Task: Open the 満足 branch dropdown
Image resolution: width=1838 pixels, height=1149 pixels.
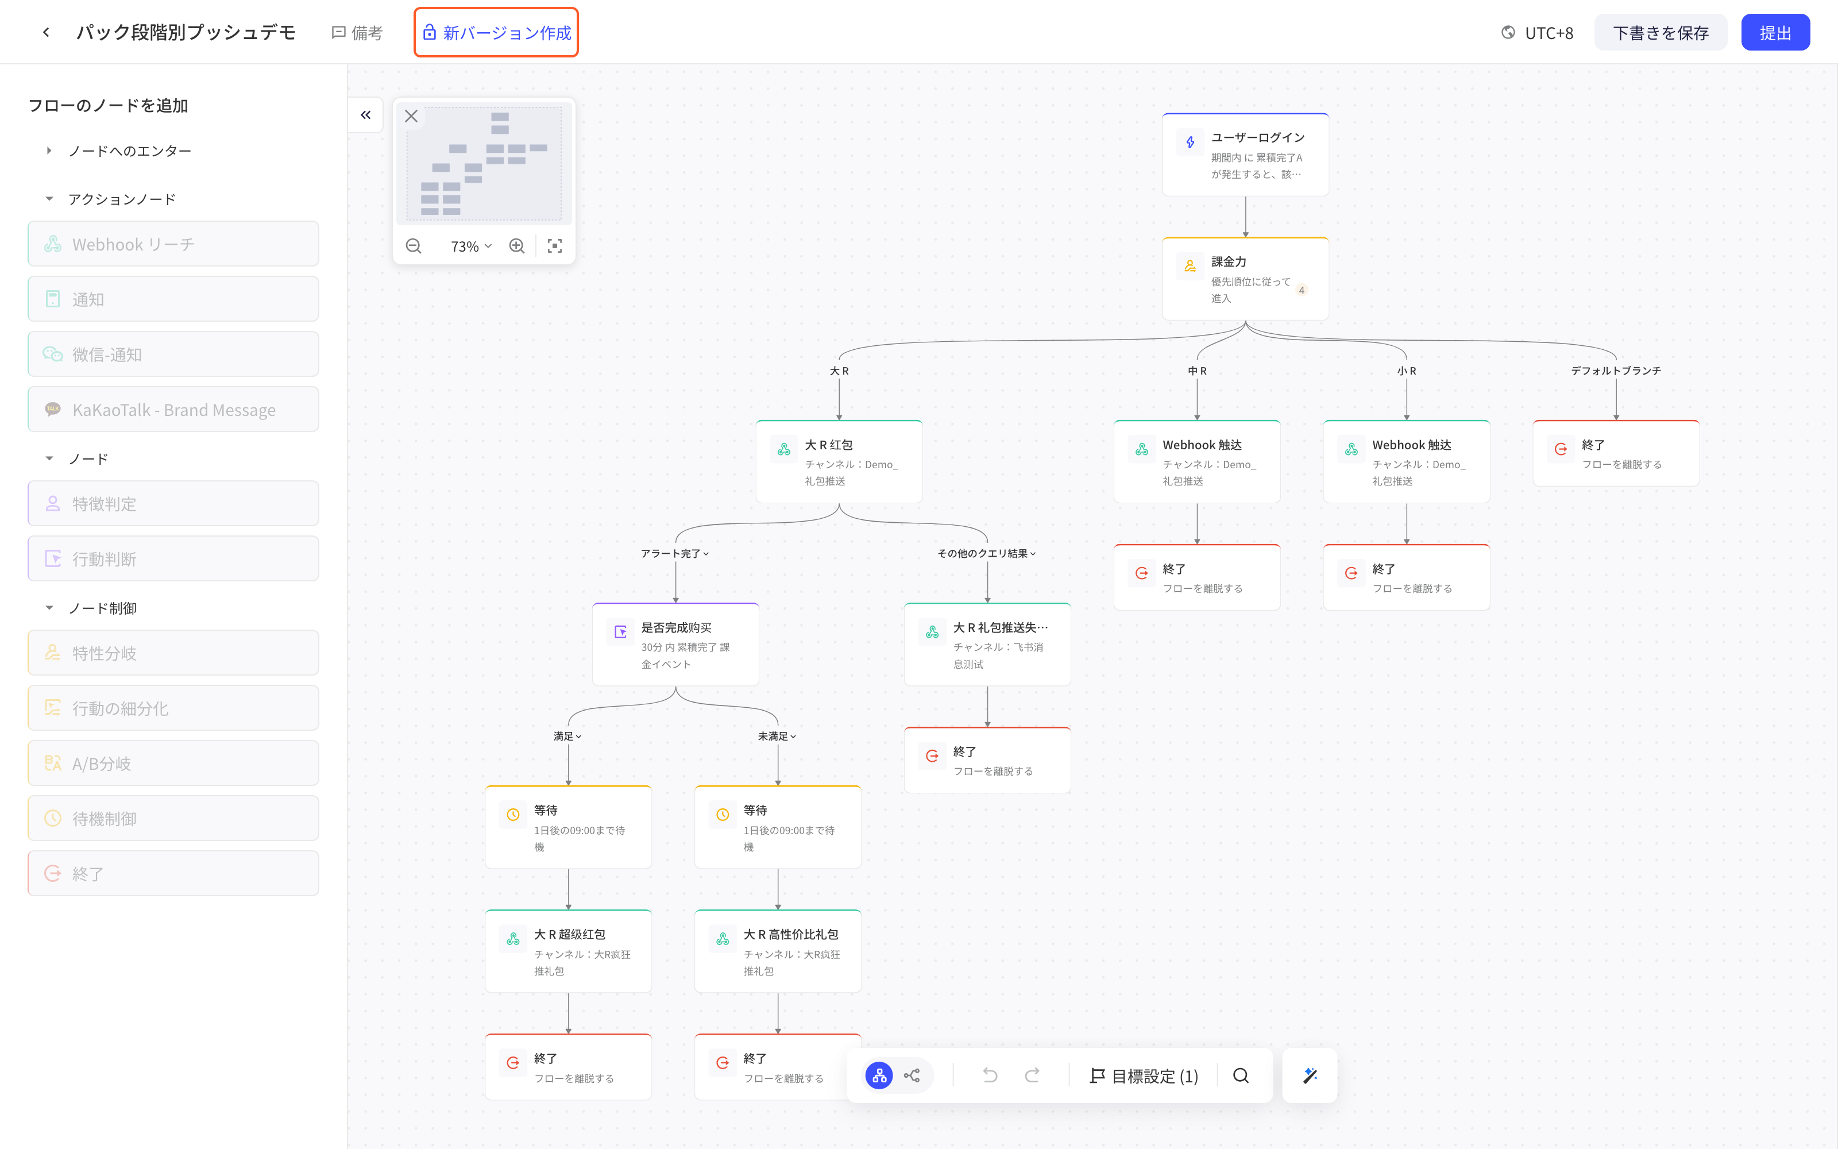Action: pos(568,737)
